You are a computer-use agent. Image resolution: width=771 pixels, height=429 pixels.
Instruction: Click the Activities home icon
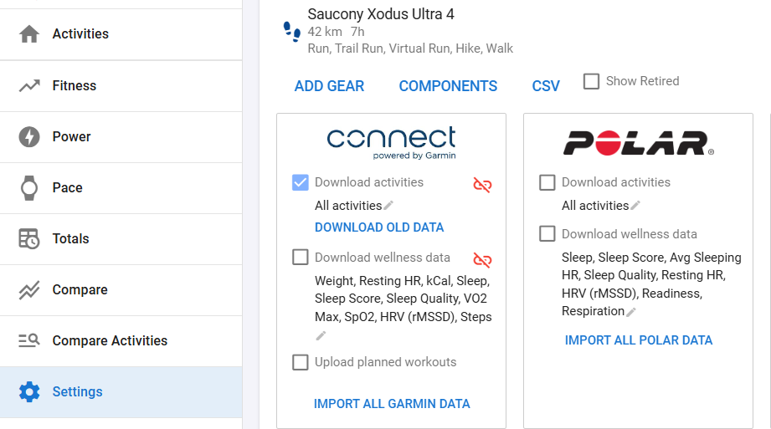pos(29,34)
